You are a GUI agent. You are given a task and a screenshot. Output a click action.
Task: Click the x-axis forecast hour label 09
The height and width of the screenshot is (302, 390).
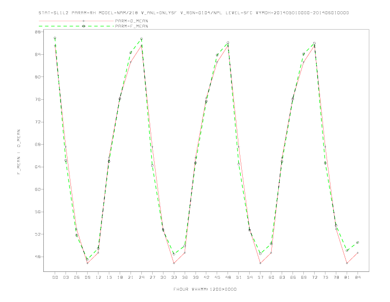coord(87,277)
